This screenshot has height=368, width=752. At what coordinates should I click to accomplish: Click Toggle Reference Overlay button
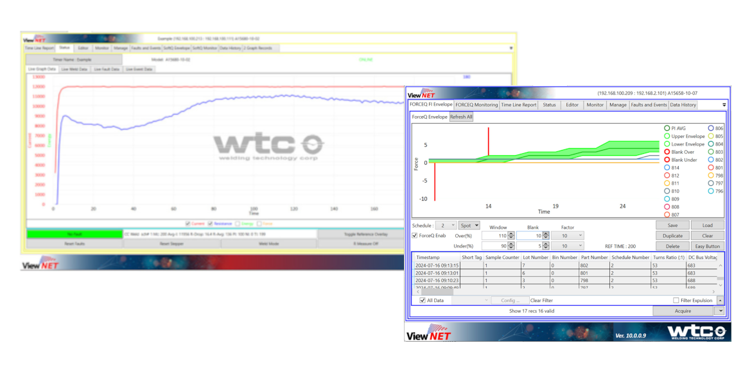click(x=361, y=234)
